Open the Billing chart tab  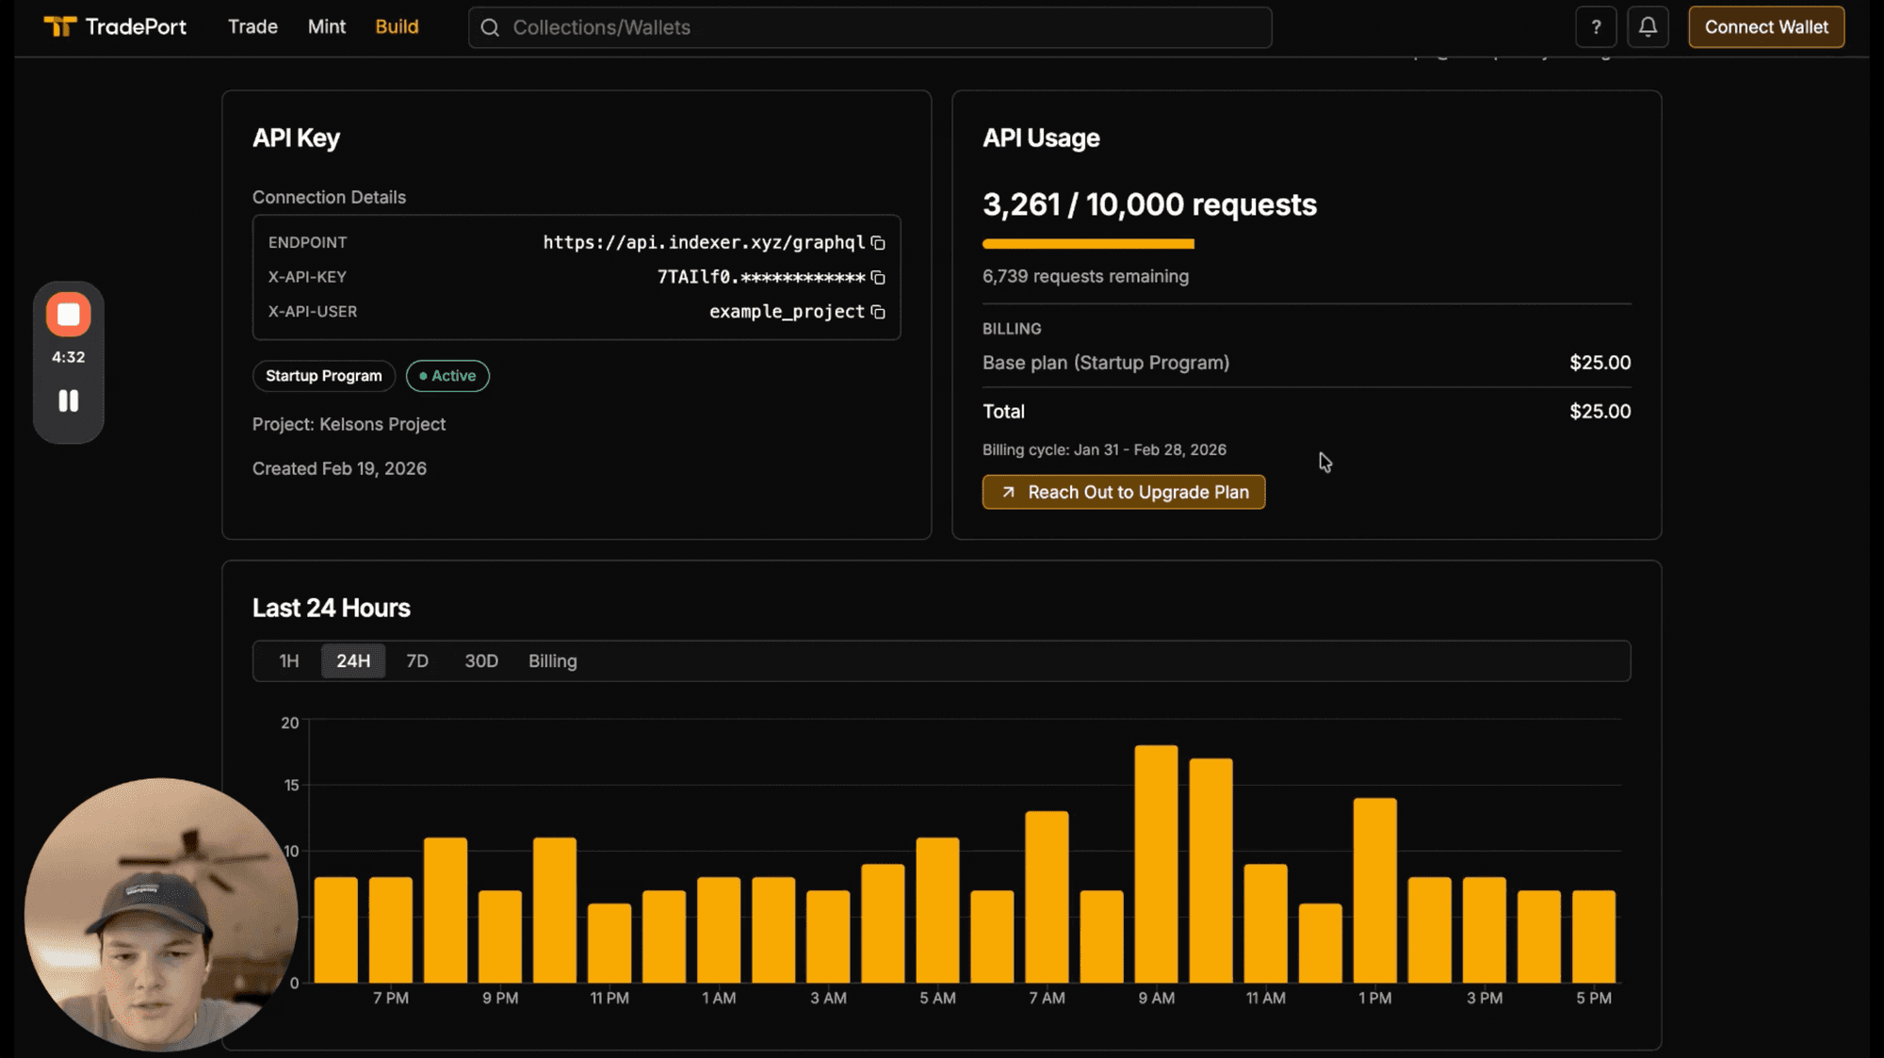tap(552, 660)
